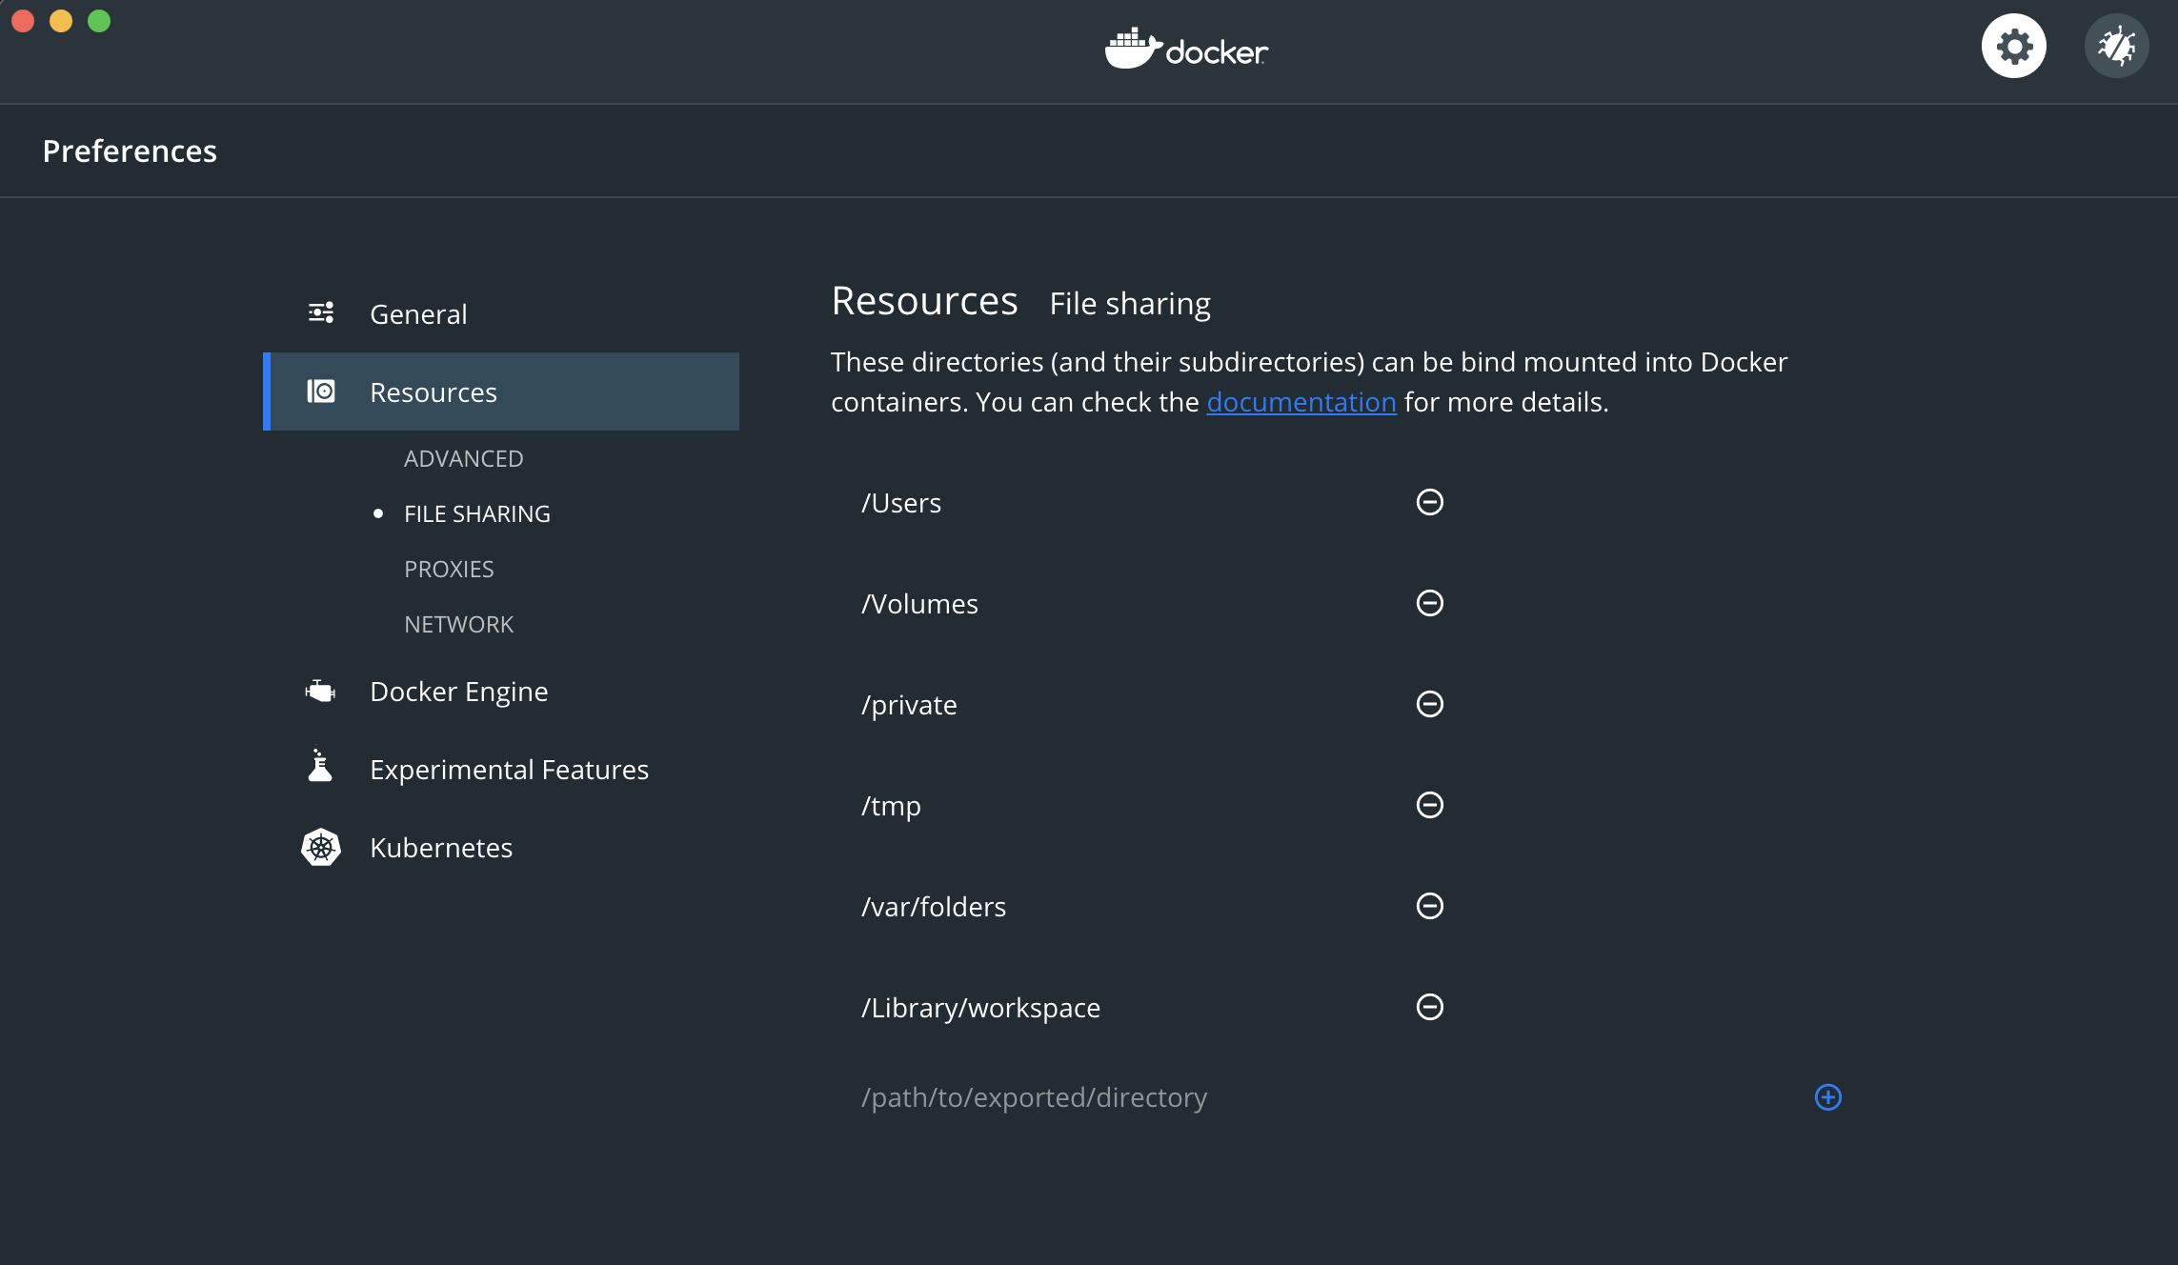Screen dimensions: 2178x1265
Task: Select the /Users directory text
Action: pos(901,503)
